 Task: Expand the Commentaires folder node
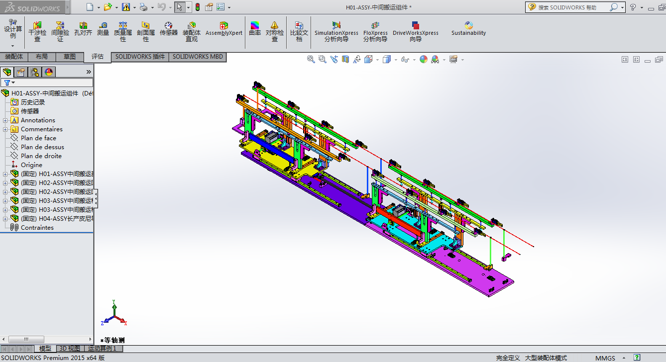tap(5, 129)
